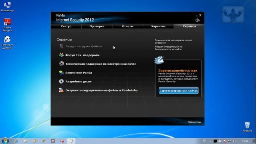This screenshot has width=256, height=144.
Task: Click the rescue disks CD icon
Action: click(x=61, y=81)
